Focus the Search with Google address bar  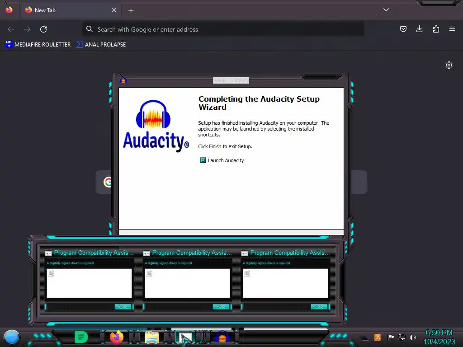[223, 29]
